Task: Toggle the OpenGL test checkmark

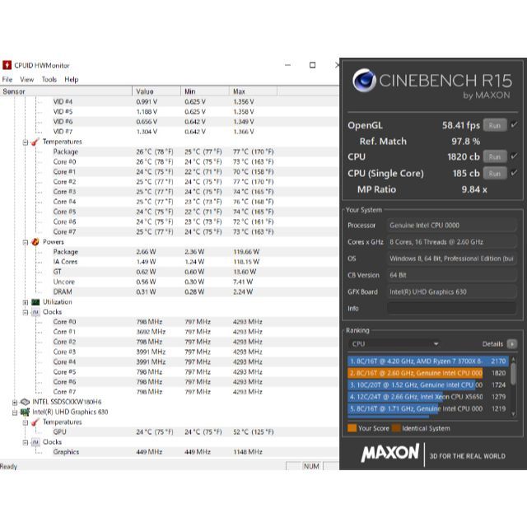Action: tap(514, 125)
